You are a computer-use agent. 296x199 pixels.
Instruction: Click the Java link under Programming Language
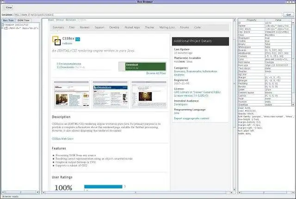tap(177, 113)
